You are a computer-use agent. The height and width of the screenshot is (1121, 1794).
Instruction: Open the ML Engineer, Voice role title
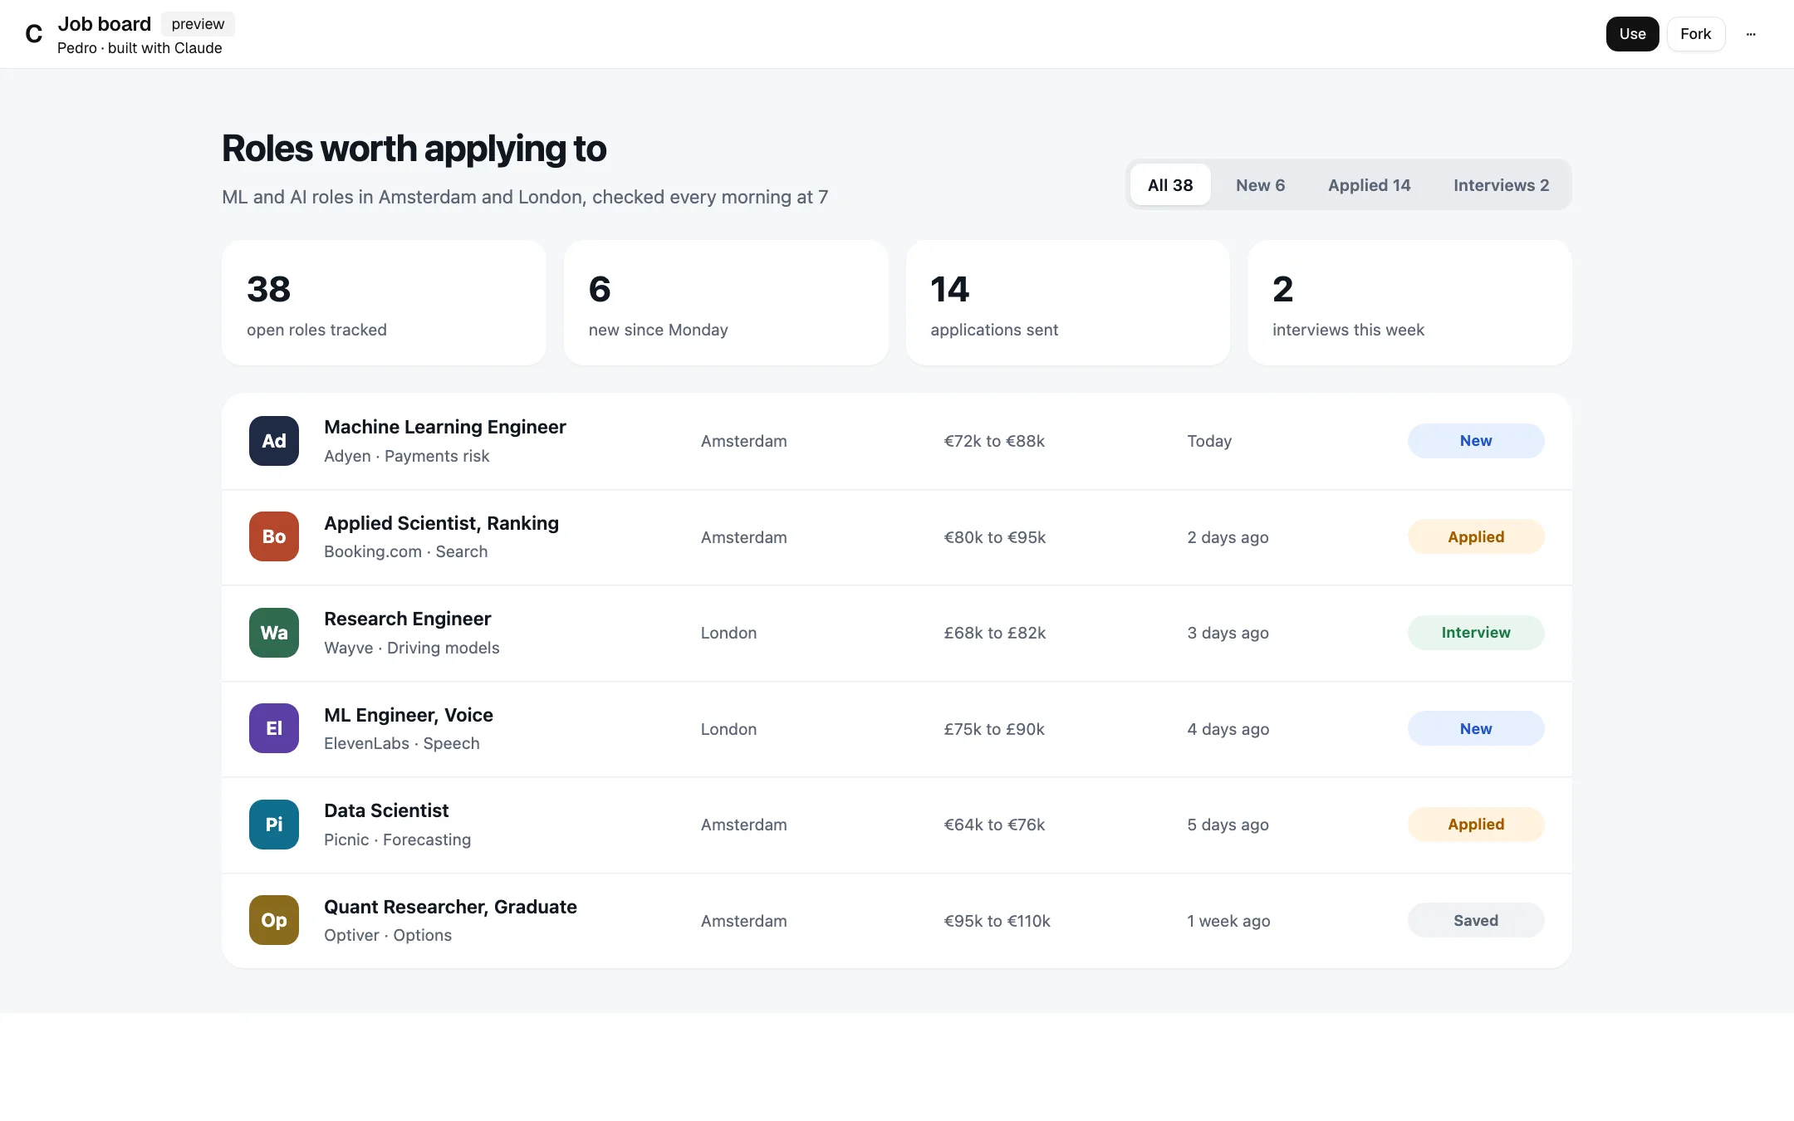[x=409, y=715]
